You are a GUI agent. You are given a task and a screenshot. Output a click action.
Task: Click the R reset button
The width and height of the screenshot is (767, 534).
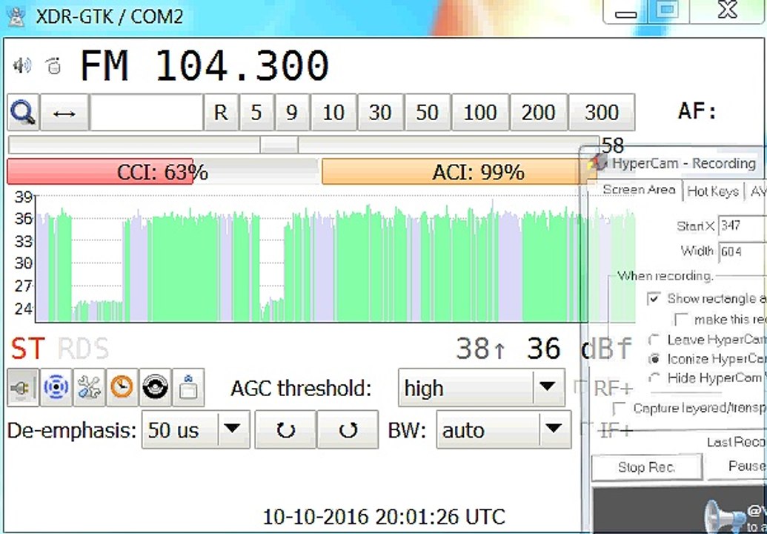[221, 113]
